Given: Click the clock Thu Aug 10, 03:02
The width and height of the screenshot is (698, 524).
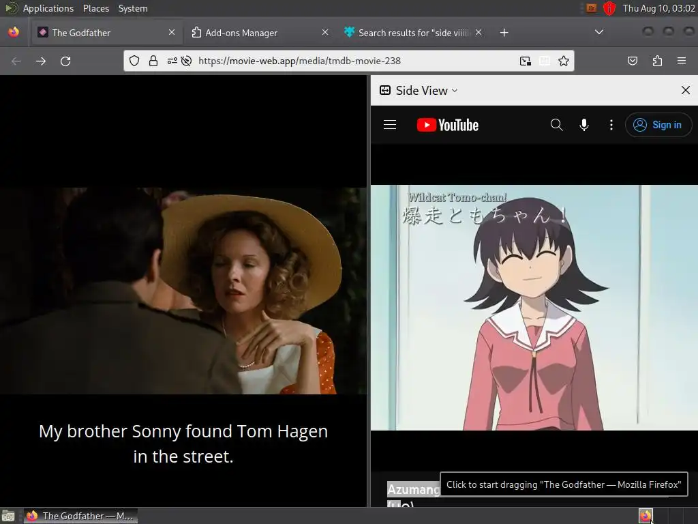Looking at the screenshot, I should pos(658,8).
